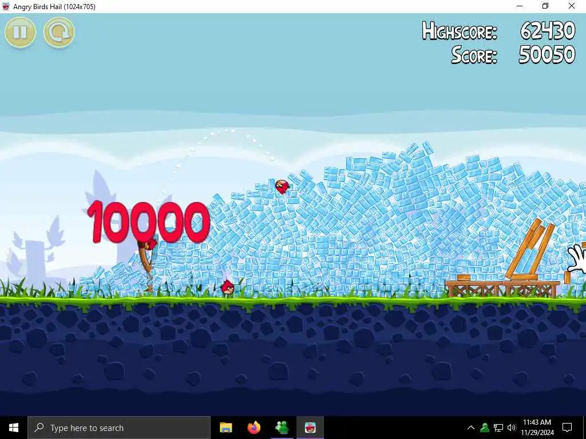This screenshot has width=586, height=439.
Task: Close the Angry Birds Hail window
Action: click(x=572, y=6)
